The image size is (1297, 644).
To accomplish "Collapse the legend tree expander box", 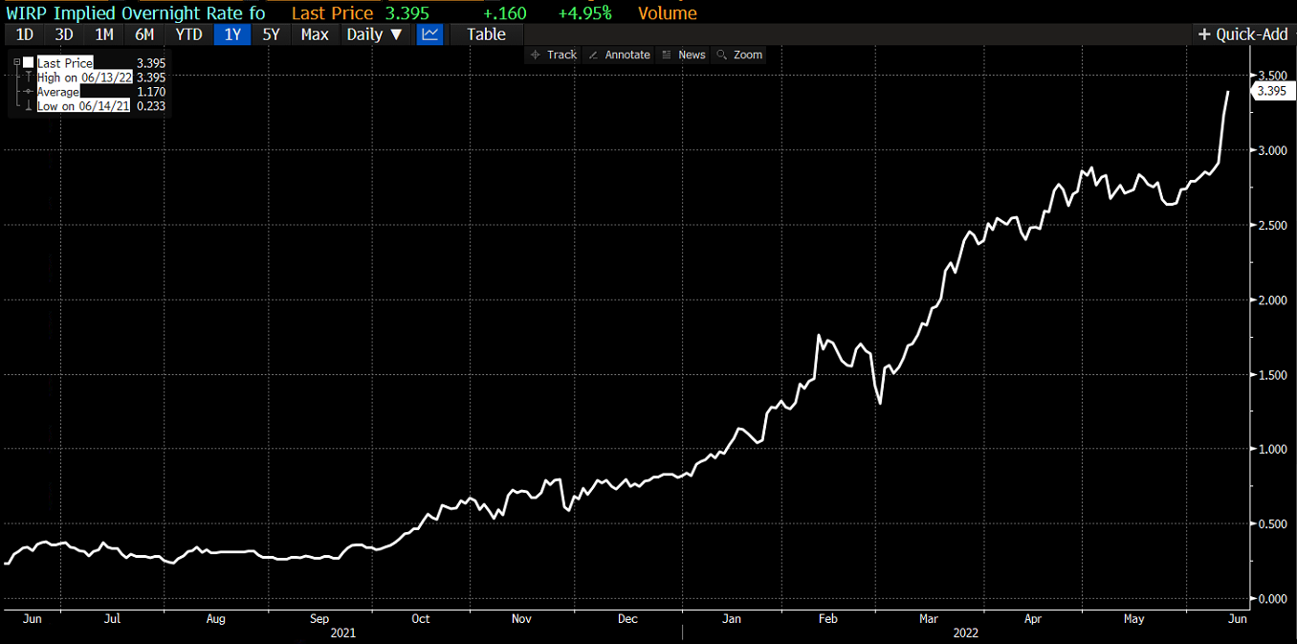I will point(16,62).
